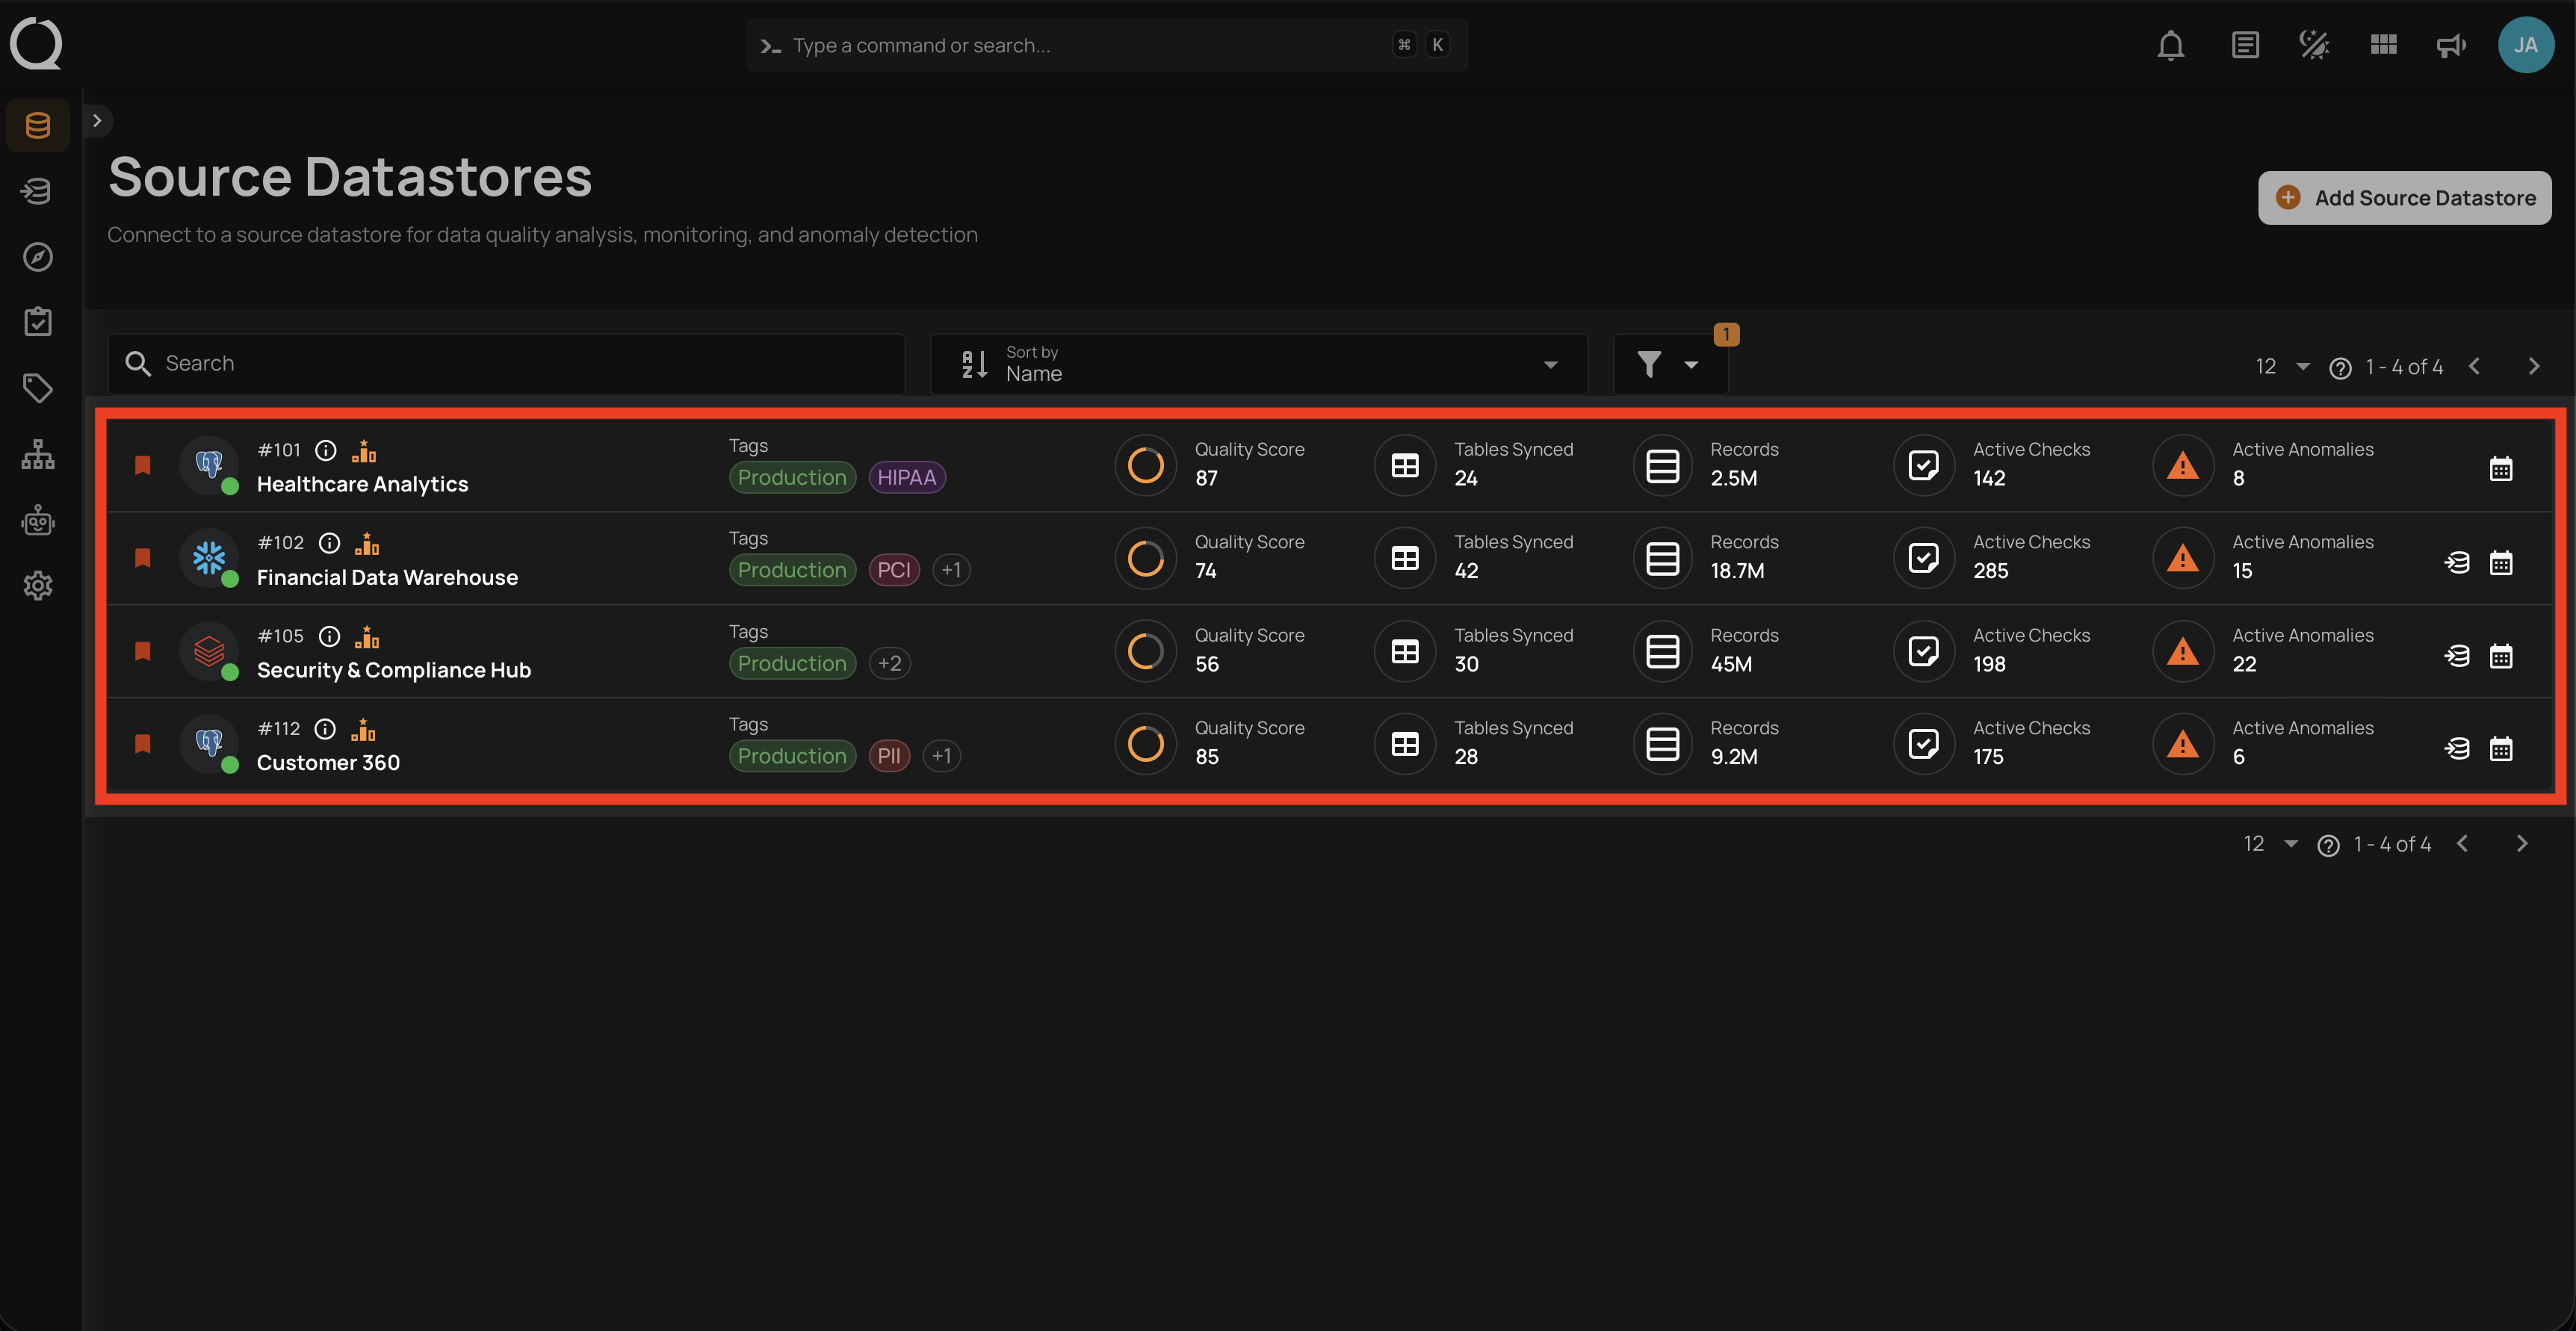
Task: Open the filter dropdown with badge
Action: [x=1668, y=364]
